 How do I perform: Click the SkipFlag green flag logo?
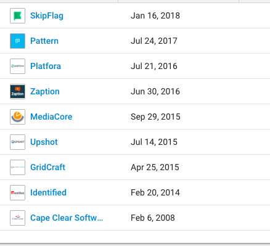click(17, 15)
